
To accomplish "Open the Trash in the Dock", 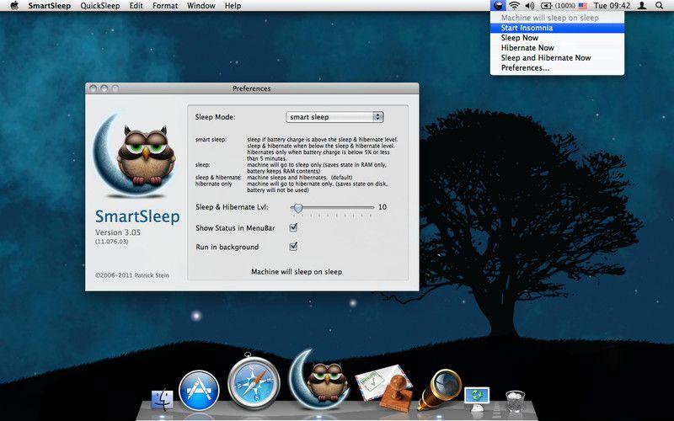I will pos(515,401).
